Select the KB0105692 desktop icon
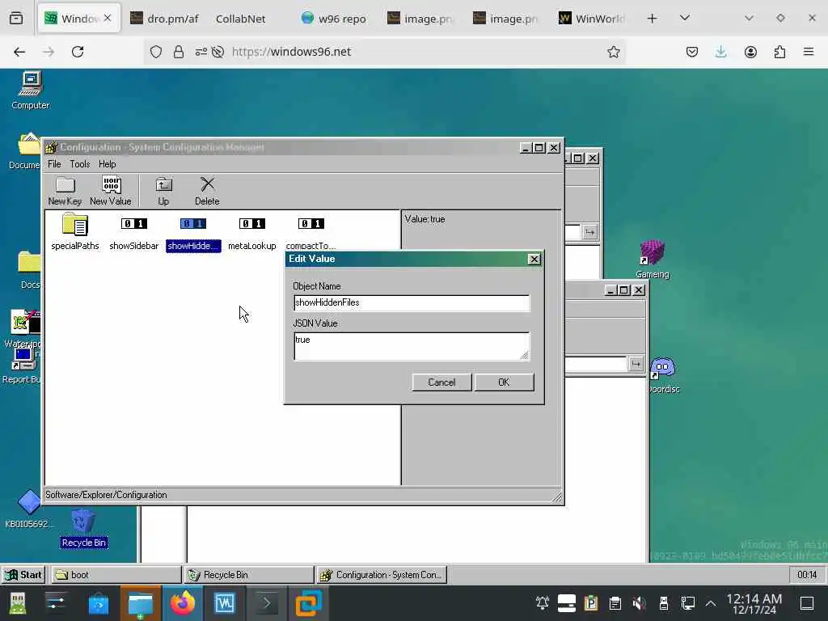This screenshot has width=828, height=621. (x=29, y=509)
